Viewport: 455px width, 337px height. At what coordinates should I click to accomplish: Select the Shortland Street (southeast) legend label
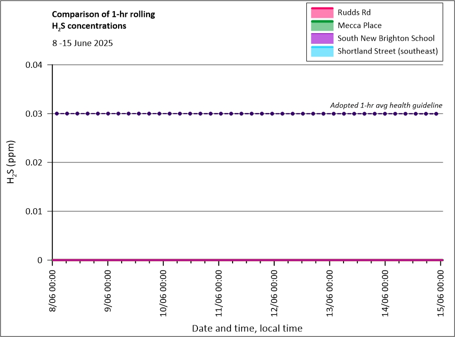point(388,51)
